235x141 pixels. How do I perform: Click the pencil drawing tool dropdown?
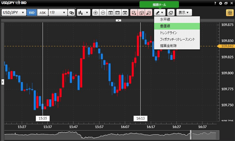pyautogui.click(x=159, y=13)
